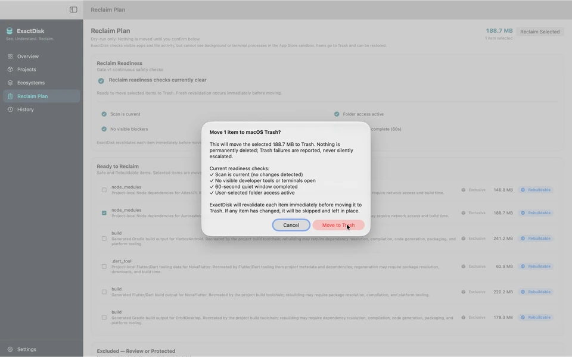Image resolution: width=572 pixels, height=357 pixels.
Task: Click Rebuildable badge on 188.7 MB row
Action: (x=536, y=213)
